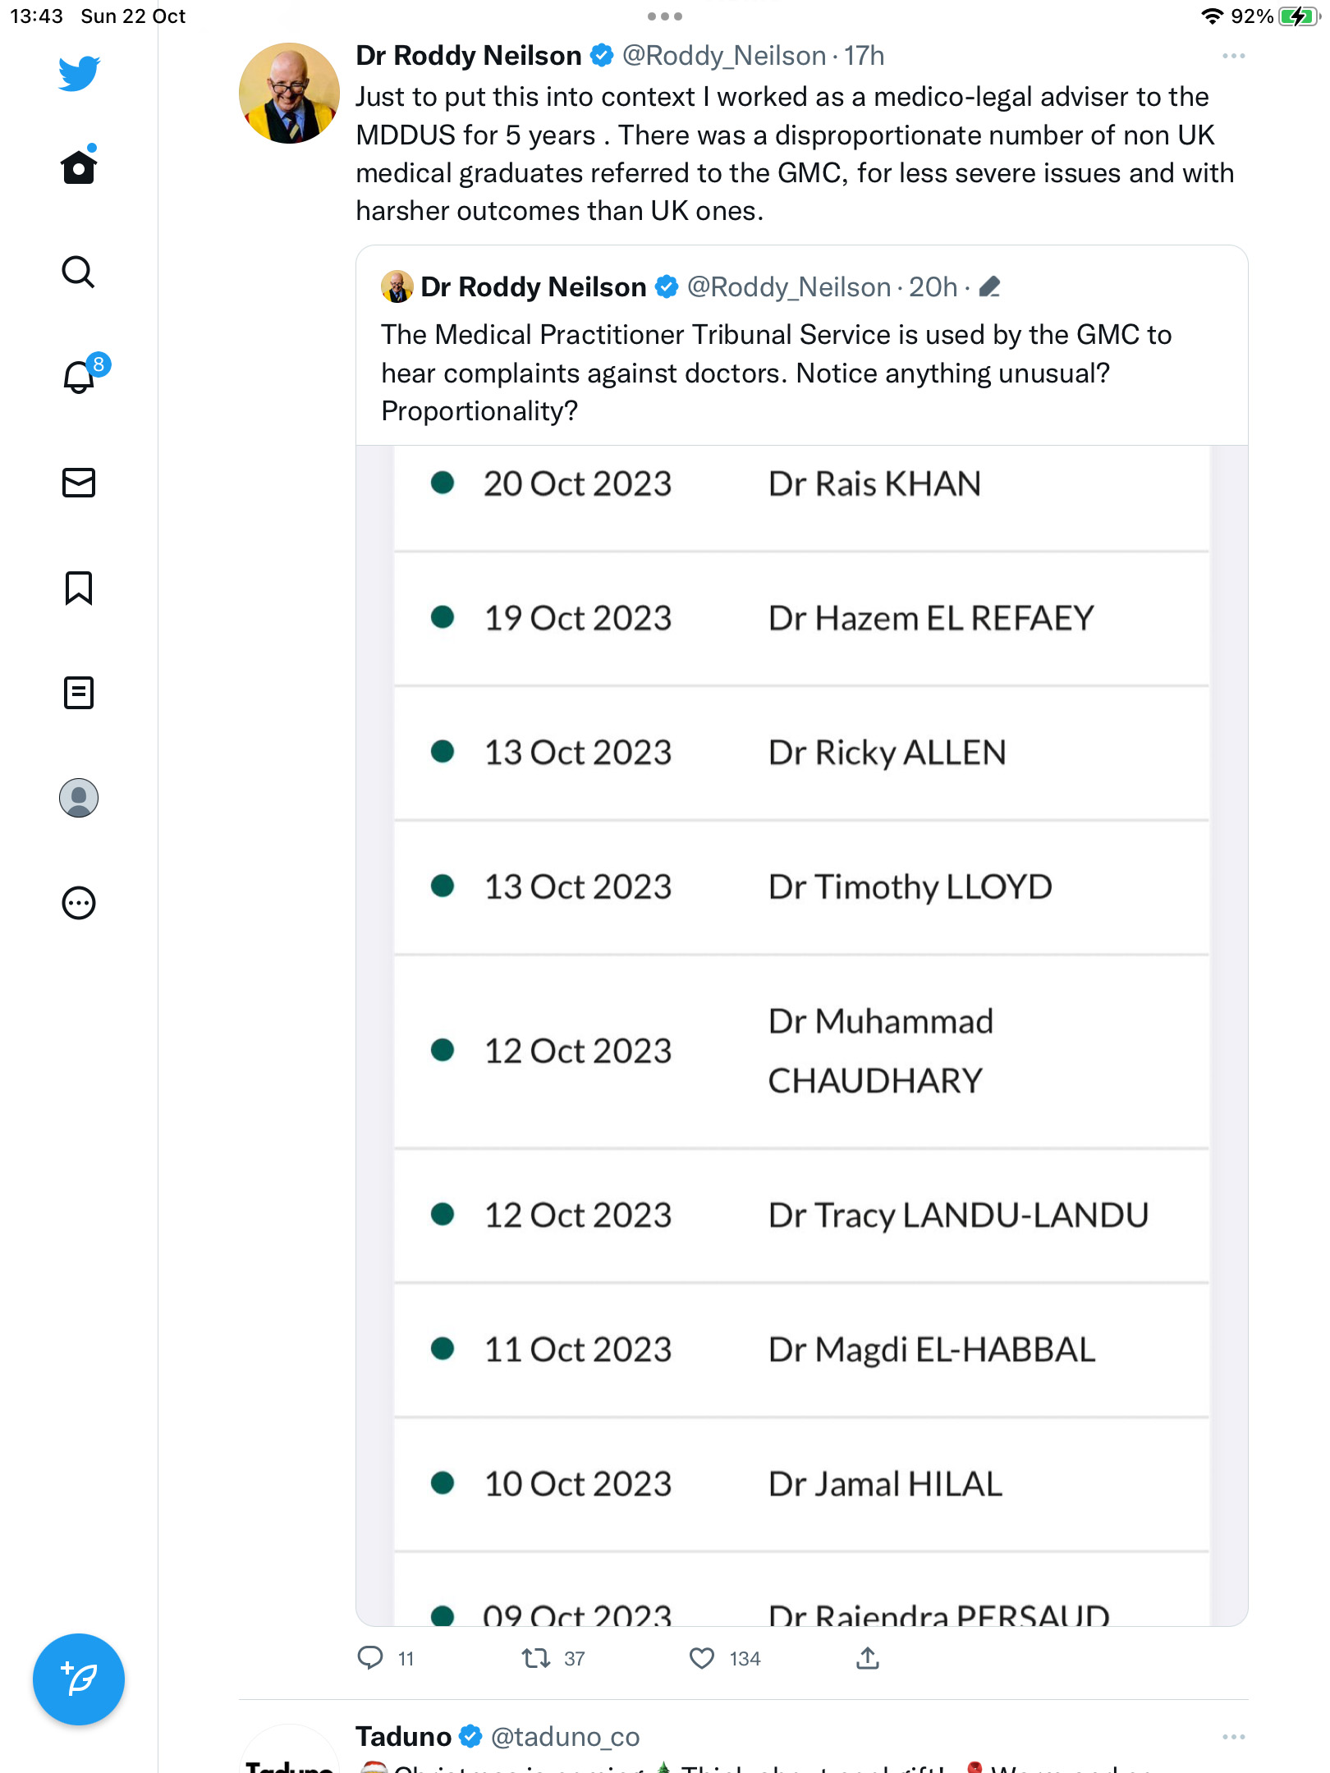Open the Twitter bird logo

(79, 73)
